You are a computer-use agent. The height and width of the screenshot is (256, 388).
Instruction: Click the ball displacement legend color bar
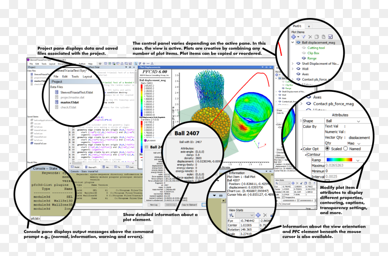142,100
